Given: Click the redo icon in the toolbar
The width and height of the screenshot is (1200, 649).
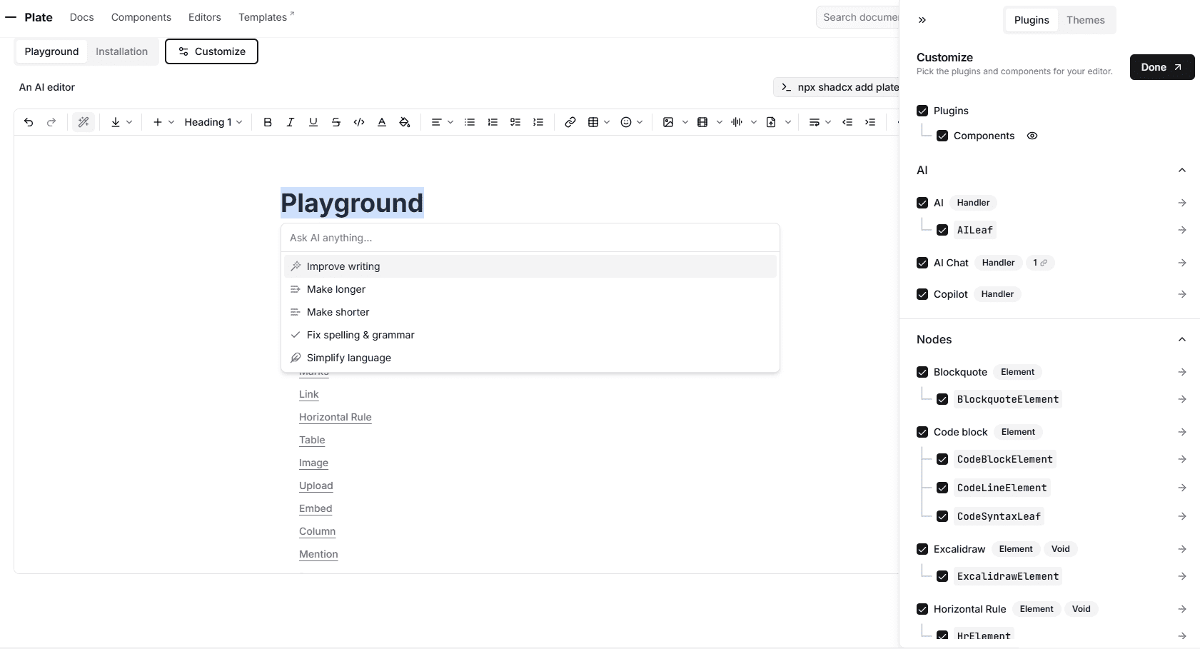Looking at the screenshot, I should [x=51, y=122].
